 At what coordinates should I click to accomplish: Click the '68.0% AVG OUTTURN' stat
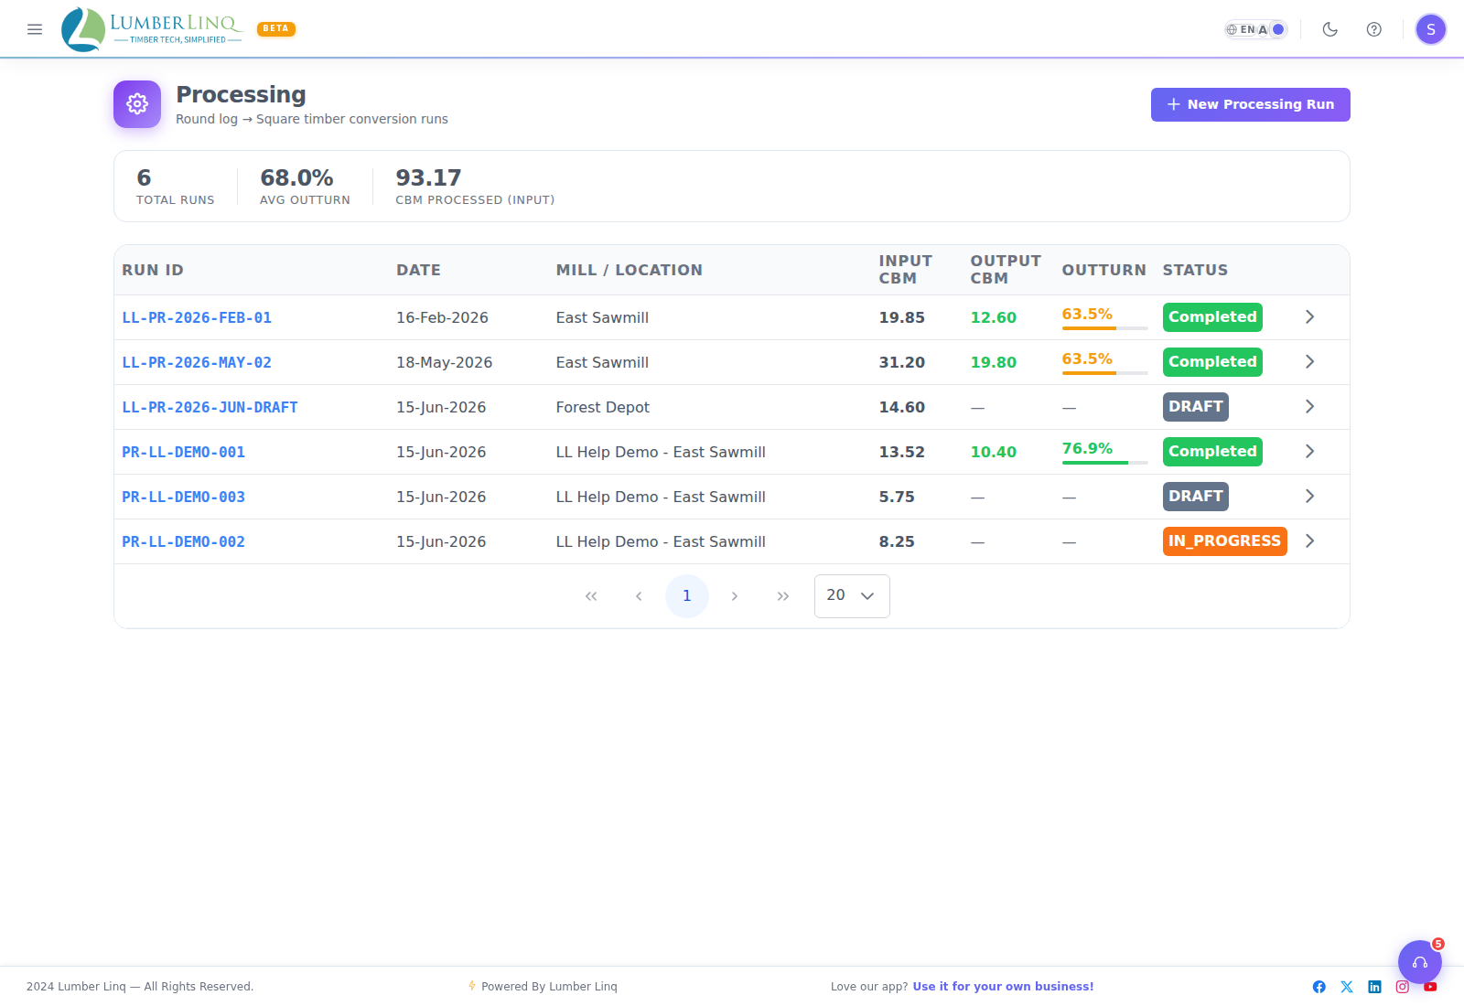305,187
